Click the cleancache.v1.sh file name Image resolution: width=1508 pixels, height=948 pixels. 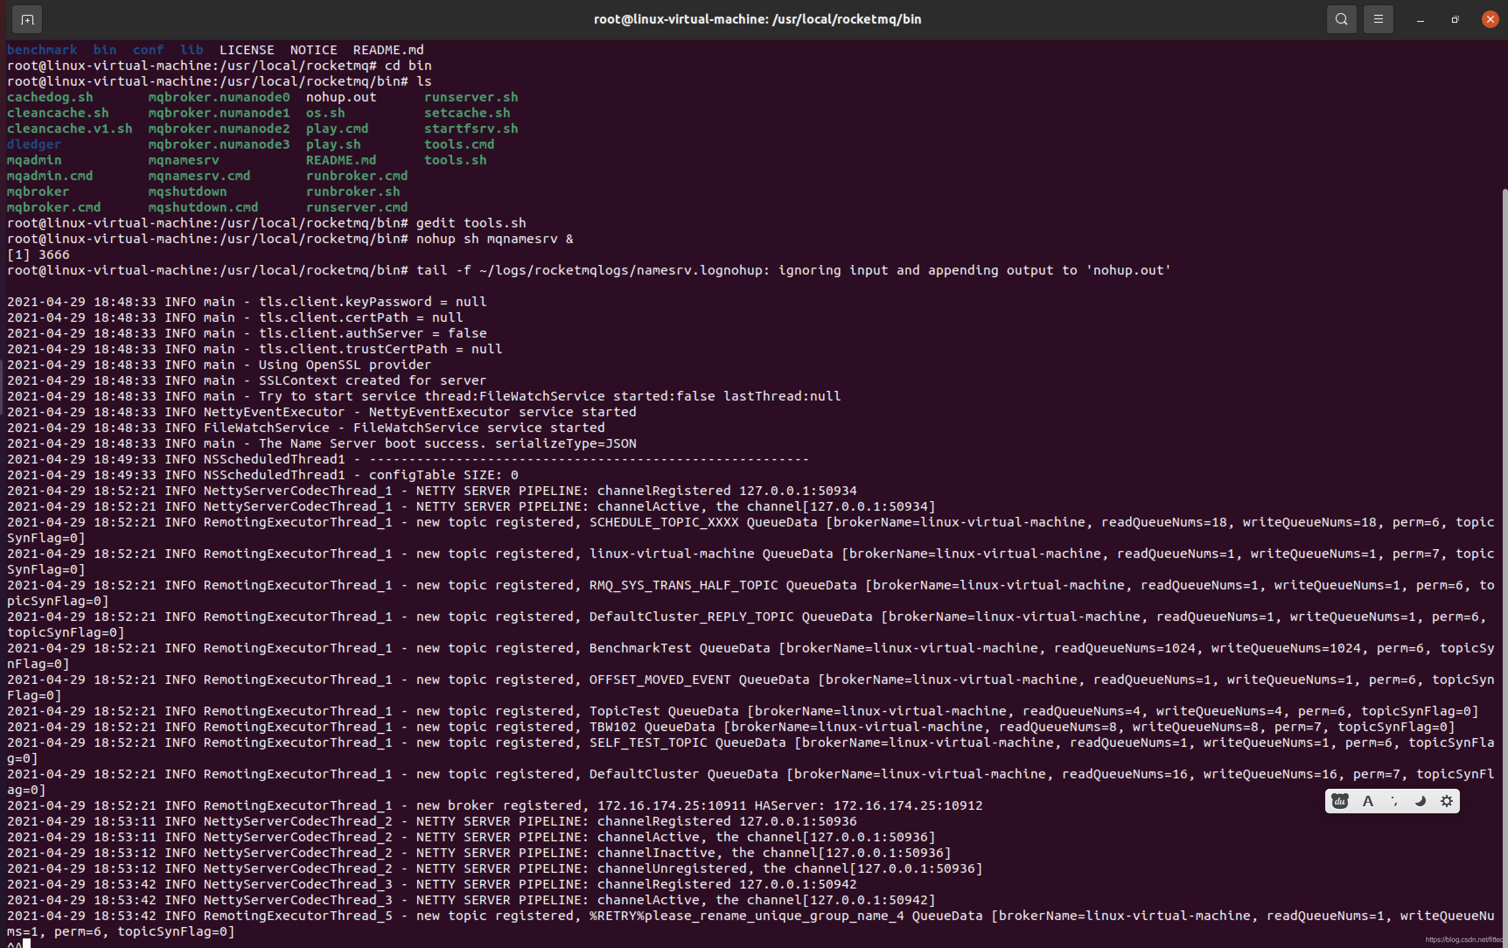tap(70, 129)
